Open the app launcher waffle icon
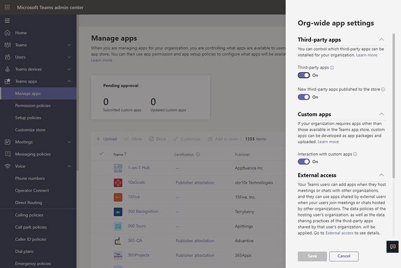Viewport: 401px width, 268px height. pyautogui.click(x=7, y=7)
